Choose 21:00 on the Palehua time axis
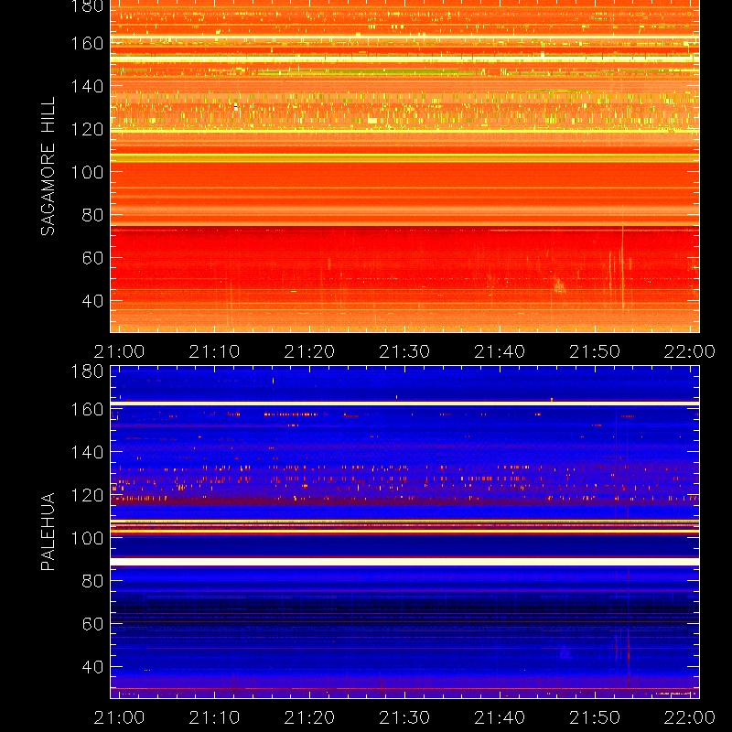The image size is (732, 732). [120, 717]
